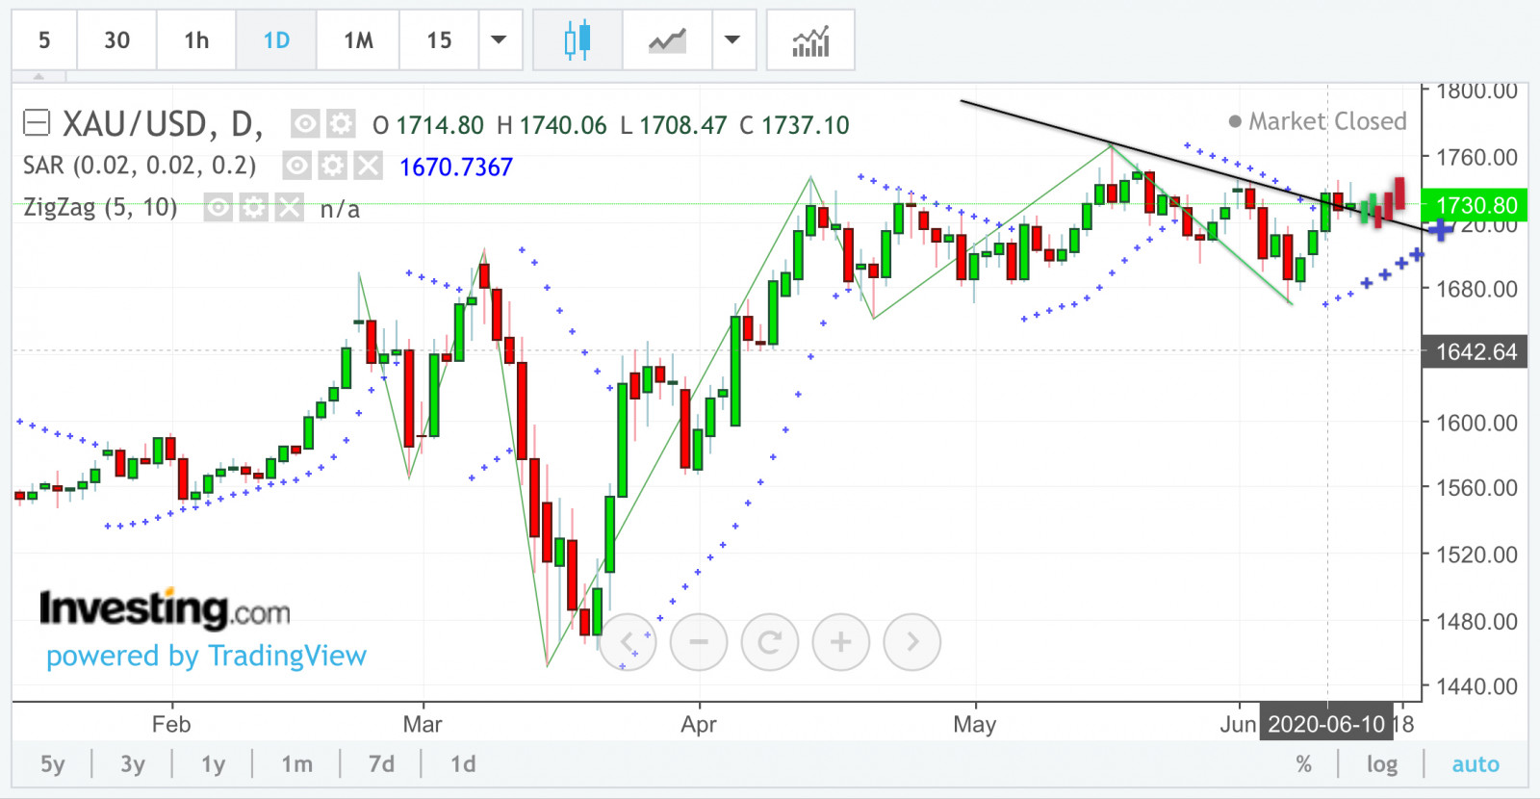Image resolution: width=1540 pixels, height=799 pixels.
Task: Click the 1y date range button
Action: point(213,764)
